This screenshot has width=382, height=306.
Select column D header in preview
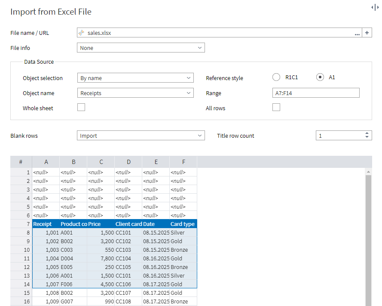point(128,162)
